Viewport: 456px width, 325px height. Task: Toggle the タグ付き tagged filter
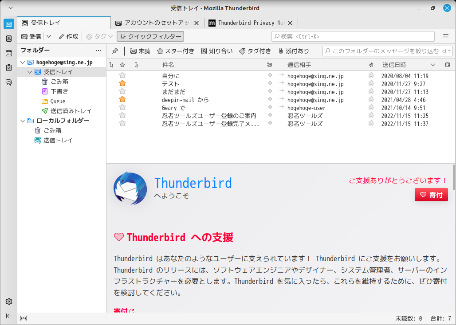pos(255,51)
